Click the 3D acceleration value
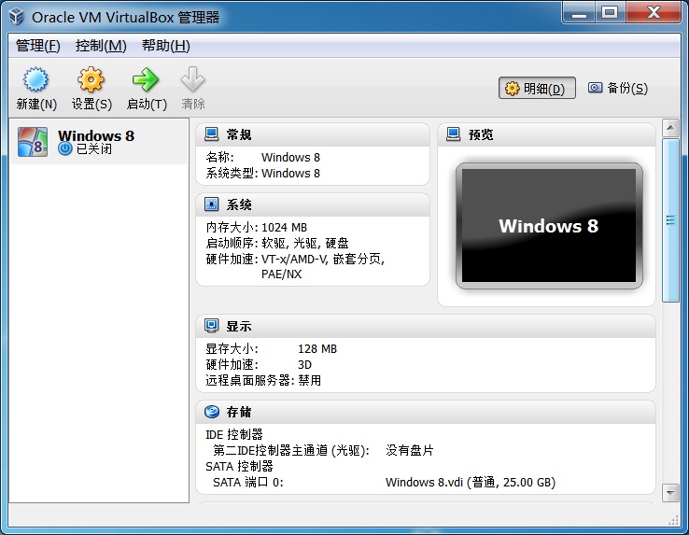The image size is (689, 535). coord(304,364)
